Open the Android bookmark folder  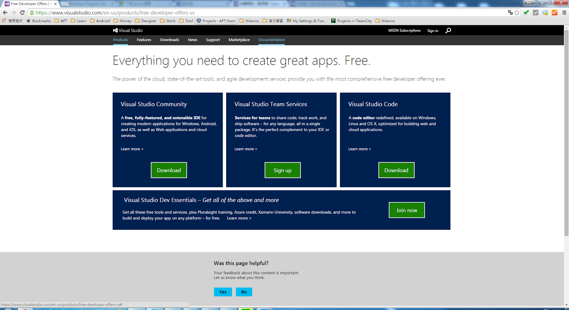click(100, 21)
